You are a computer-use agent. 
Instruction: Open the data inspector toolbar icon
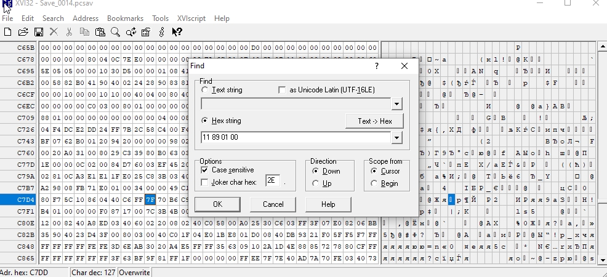coord(146,32)
